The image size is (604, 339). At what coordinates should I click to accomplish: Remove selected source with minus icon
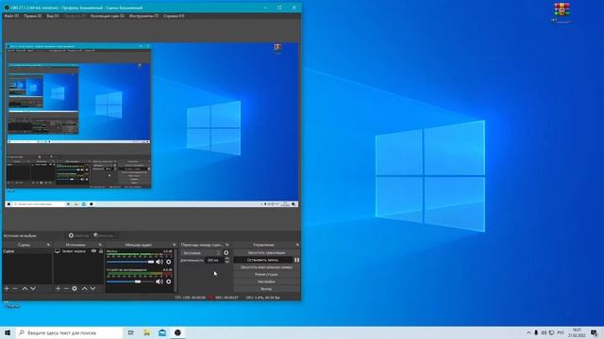(66, 288)
